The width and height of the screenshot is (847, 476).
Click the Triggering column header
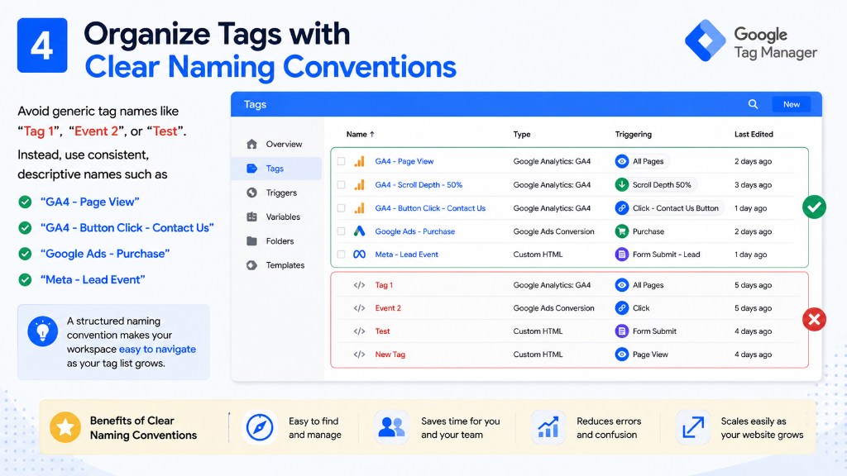(x=633, y=135)
